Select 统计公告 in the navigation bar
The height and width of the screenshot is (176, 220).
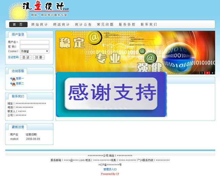click(83, 24)
